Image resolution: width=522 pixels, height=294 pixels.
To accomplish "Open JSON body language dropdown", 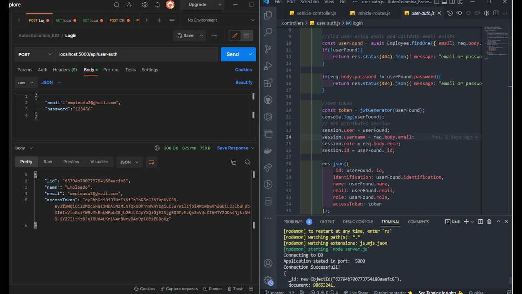I will [x=51, y=82].
